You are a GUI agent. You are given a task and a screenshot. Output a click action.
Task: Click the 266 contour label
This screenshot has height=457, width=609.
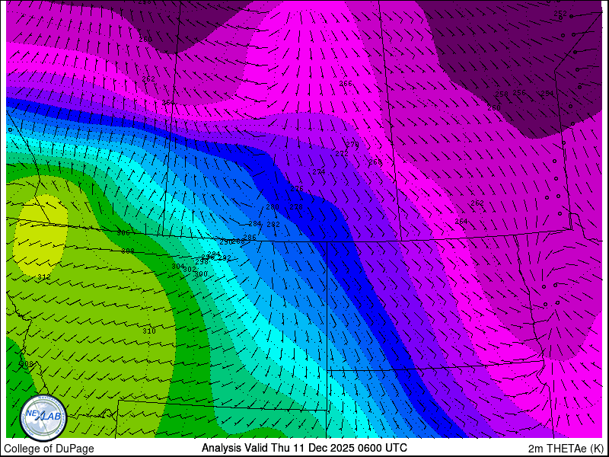tap(346, 84)
